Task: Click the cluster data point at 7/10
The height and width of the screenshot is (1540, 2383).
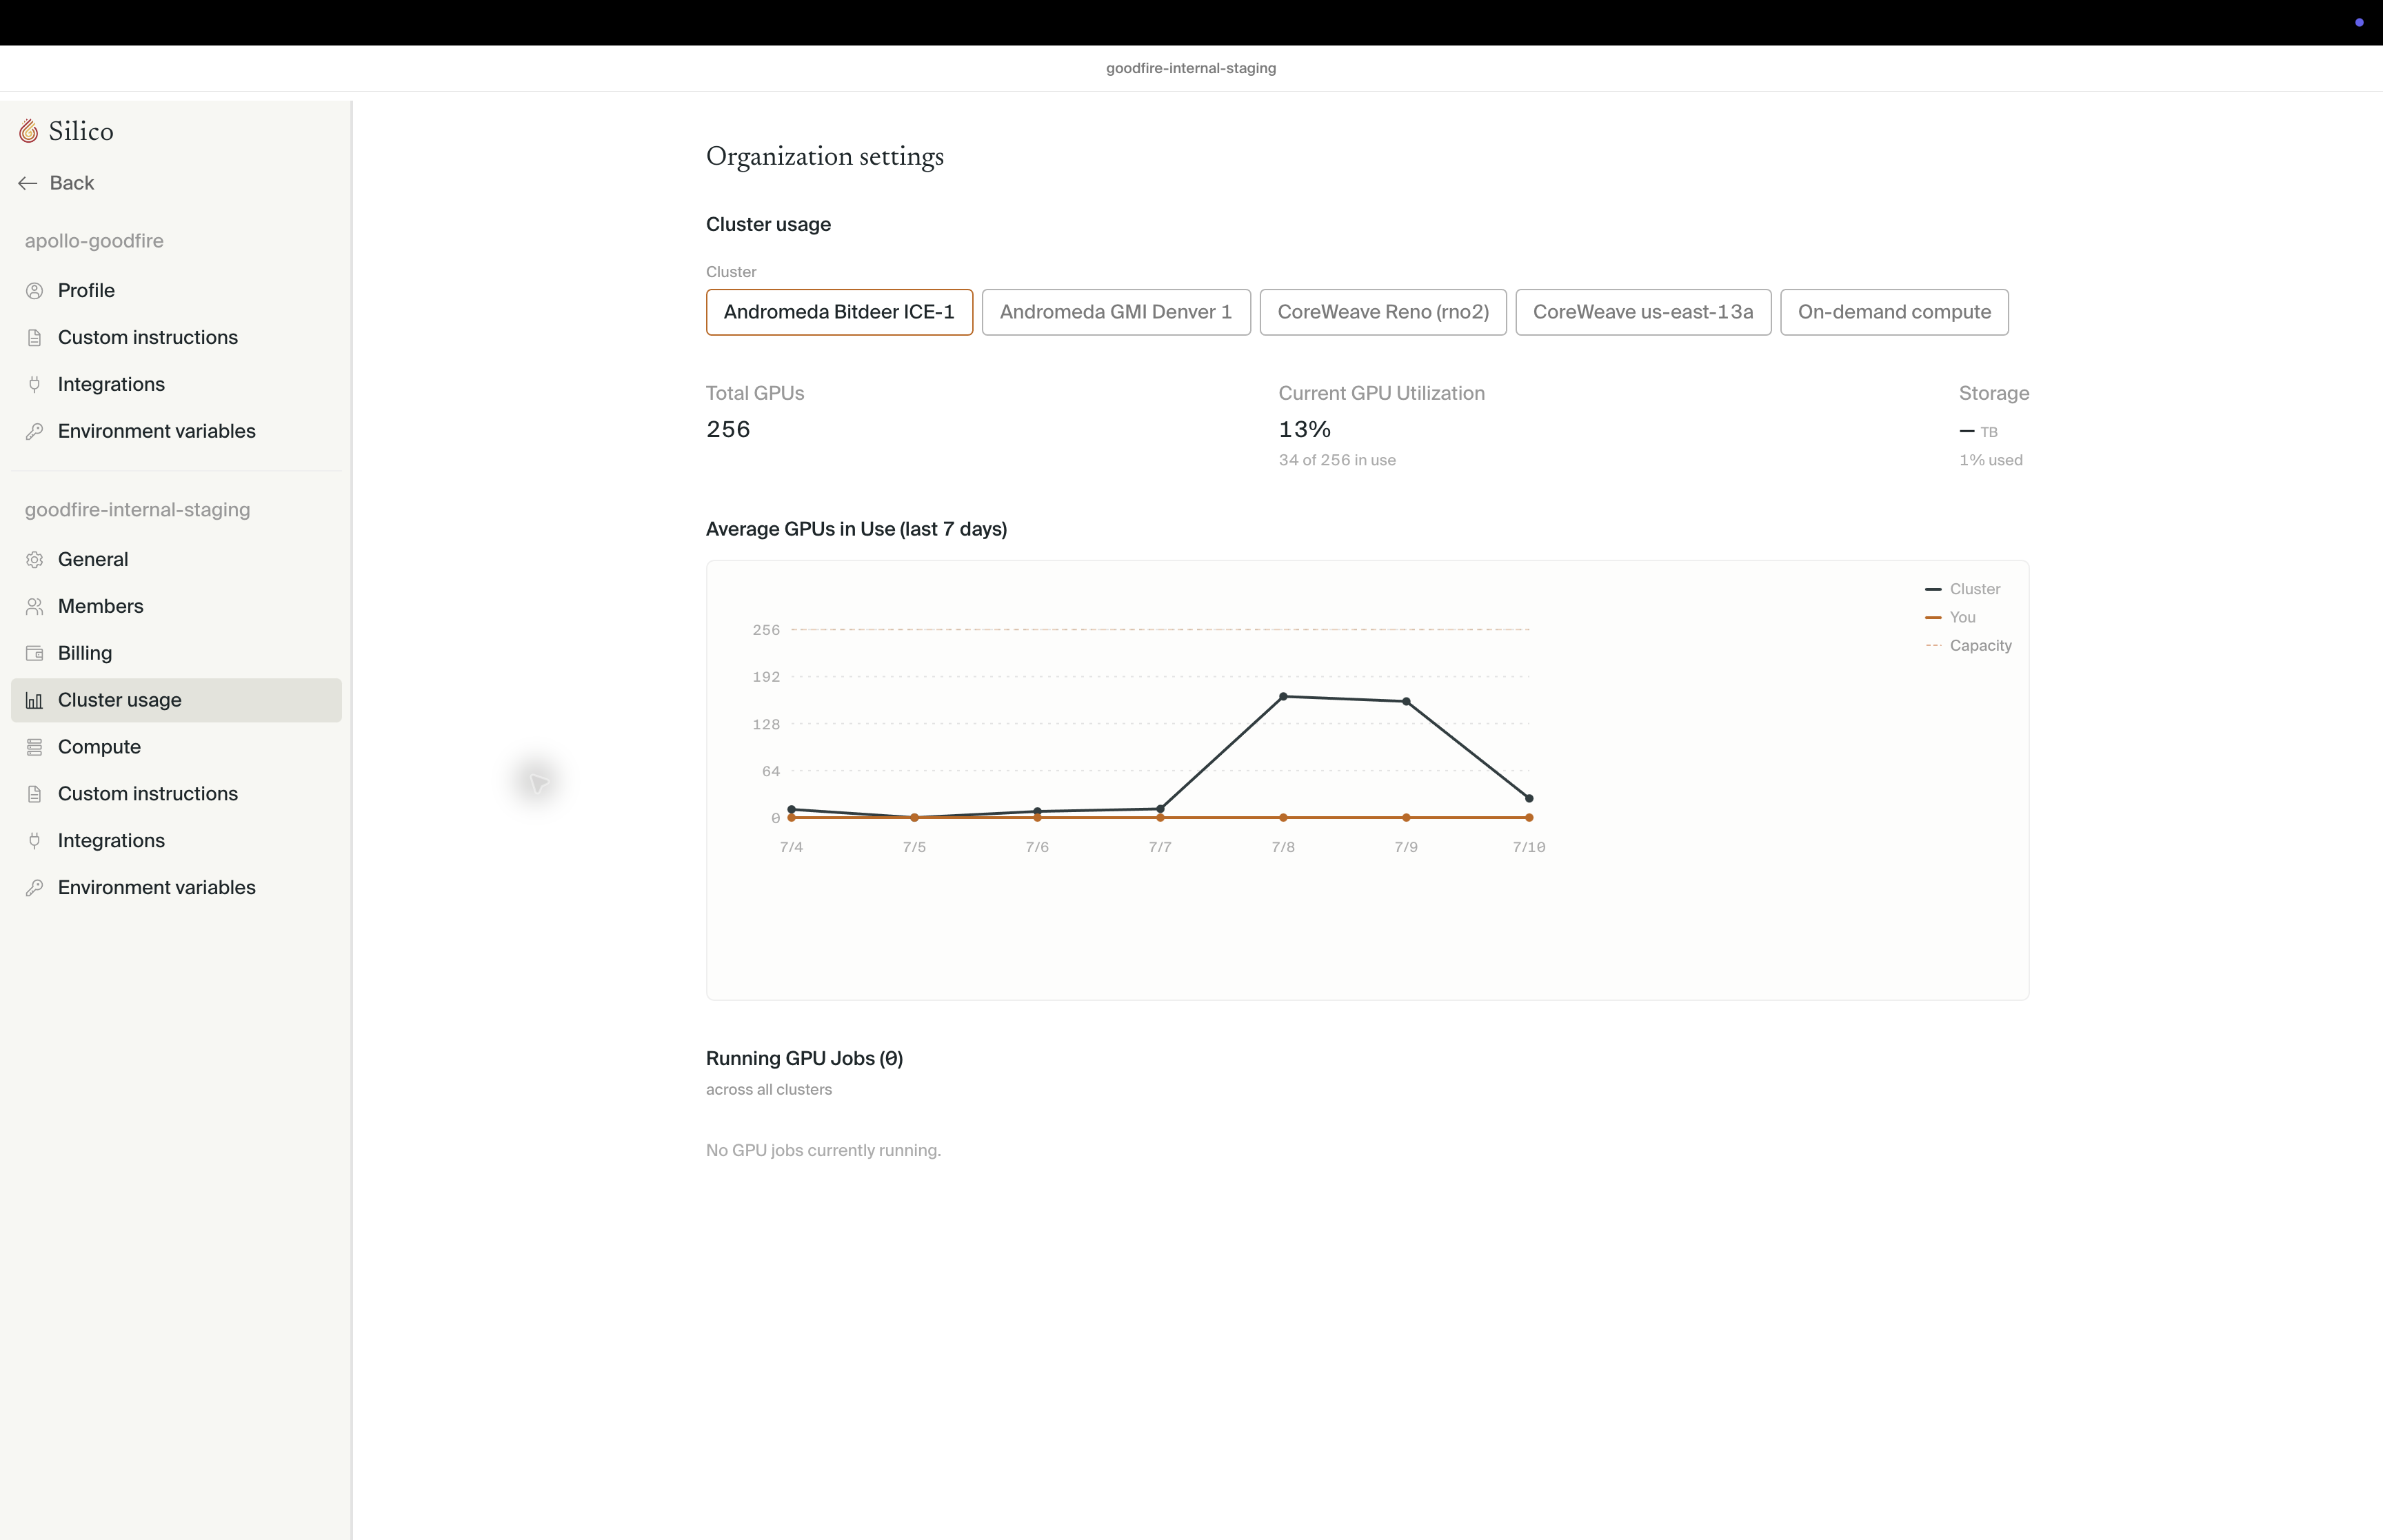Action: 1529,799
